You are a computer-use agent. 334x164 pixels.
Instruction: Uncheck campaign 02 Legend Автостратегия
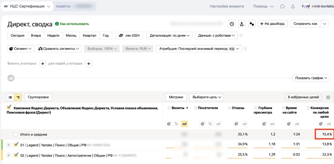[16, 155]
